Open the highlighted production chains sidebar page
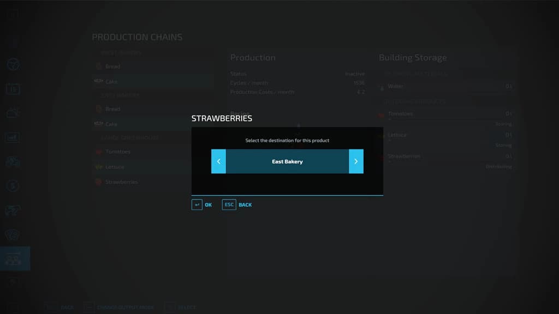The height and width of the screenshot is (314, 559). click(x=15, y=258)
